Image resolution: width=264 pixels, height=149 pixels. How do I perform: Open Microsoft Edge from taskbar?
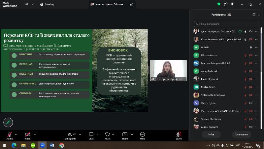click(14, 145)
